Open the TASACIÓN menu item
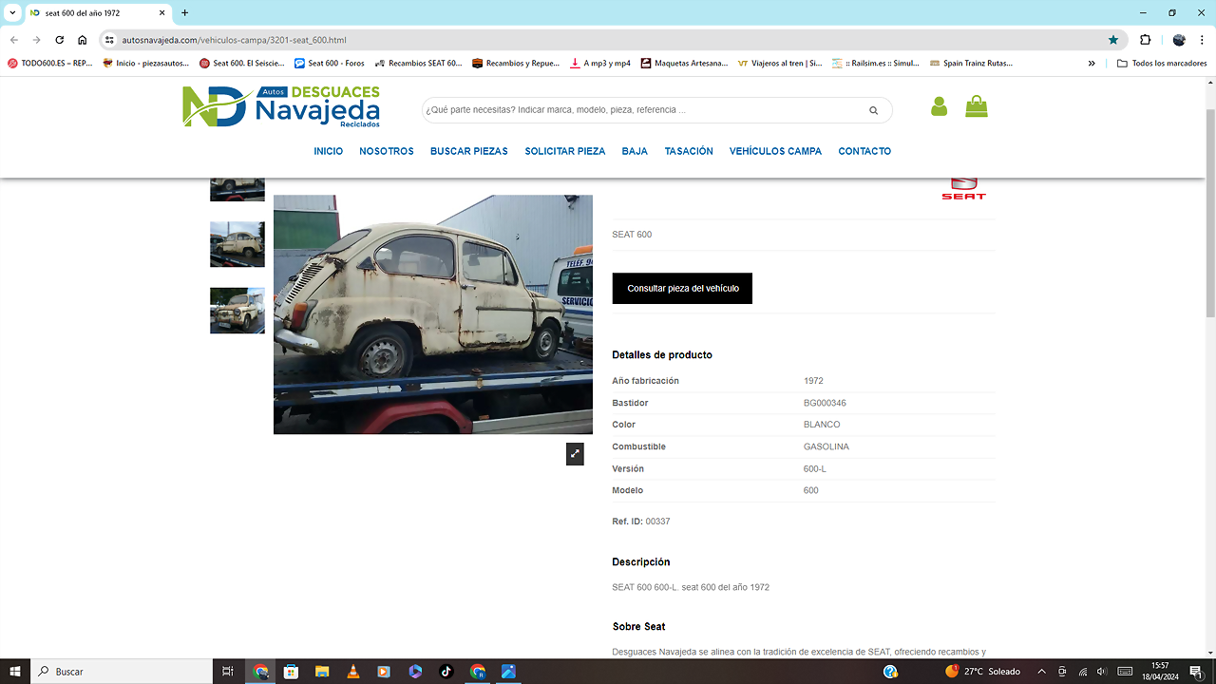Image resolution: width=1216 pixels, height=684 pixels. (689, 151)
